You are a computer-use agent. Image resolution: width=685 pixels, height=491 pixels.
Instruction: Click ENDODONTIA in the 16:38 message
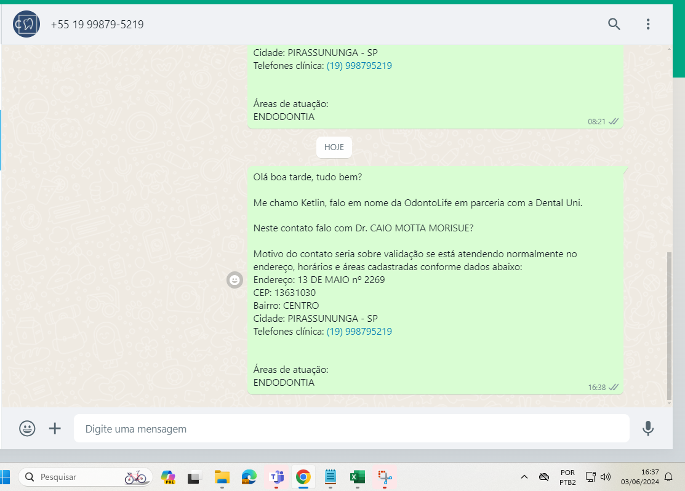[x=284, y=383]
